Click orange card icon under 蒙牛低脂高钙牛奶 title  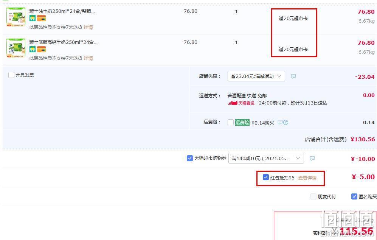click(x=41, y=49)
